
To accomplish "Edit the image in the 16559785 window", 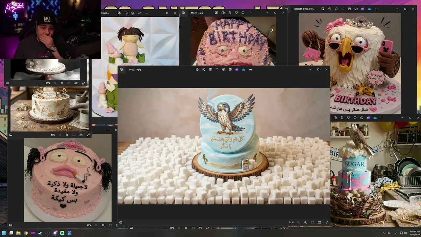I will (x=323, y=9).
